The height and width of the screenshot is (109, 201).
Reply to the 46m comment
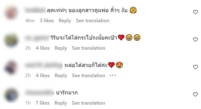(65, 21)
